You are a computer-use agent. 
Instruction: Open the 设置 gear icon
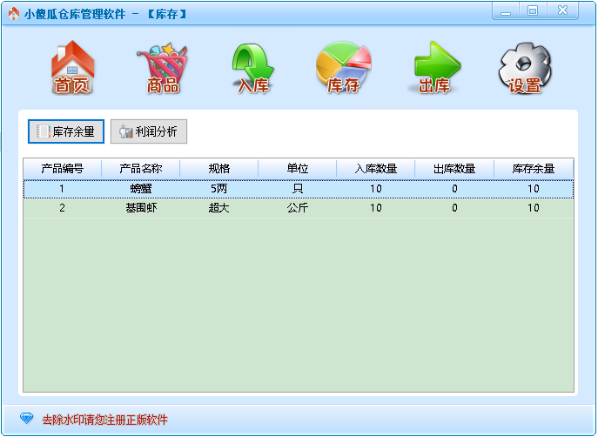(x=526, y=68)
